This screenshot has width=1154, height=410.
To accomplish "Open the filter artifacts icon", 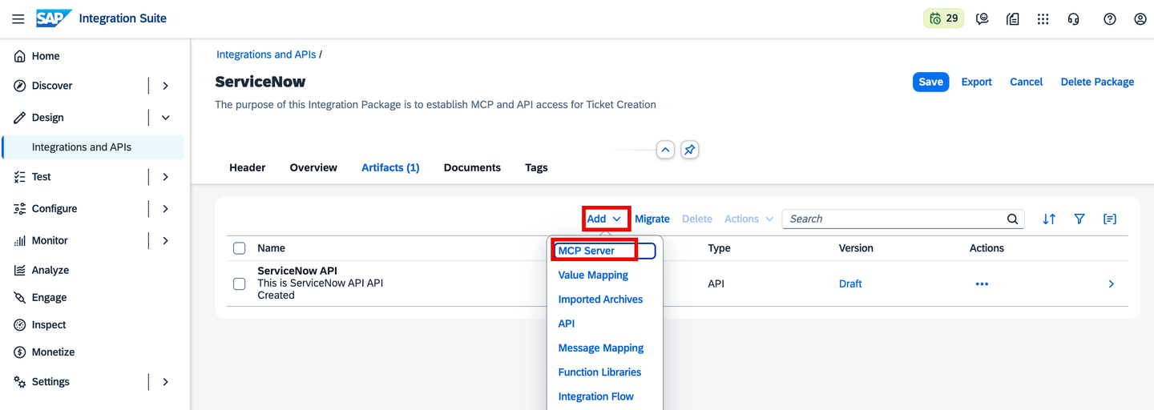I will pyautogui.click(x=1079, y=219).
